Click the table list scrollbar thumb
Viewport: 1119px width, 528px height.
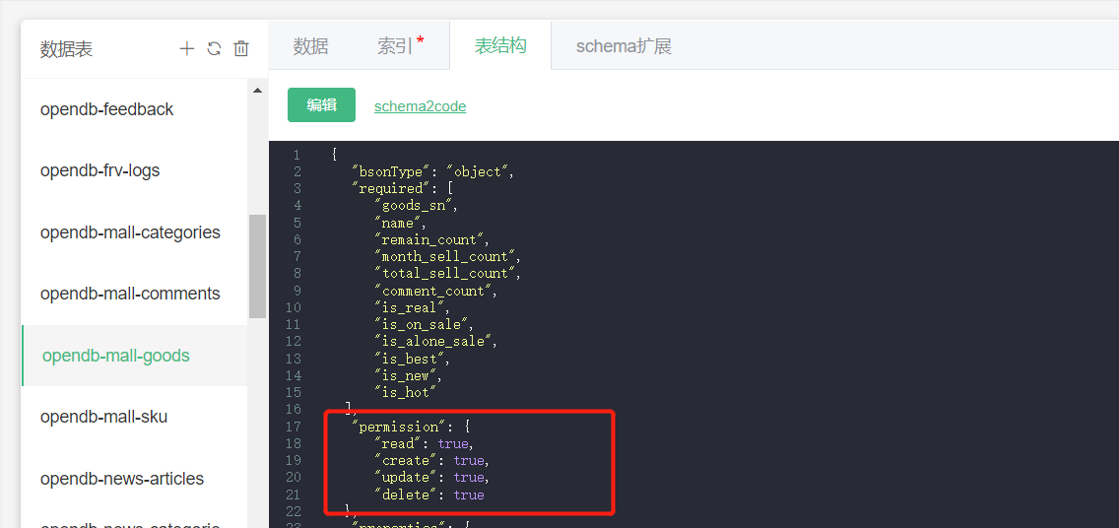(258, 266)
